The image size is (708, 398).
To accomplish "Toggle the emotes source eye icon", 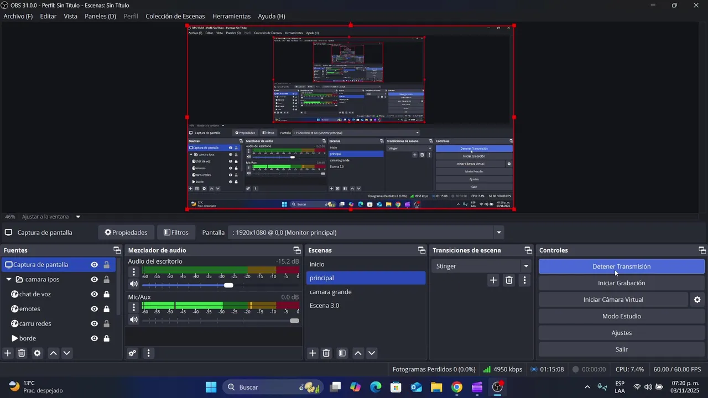I will tap(95, 309).
